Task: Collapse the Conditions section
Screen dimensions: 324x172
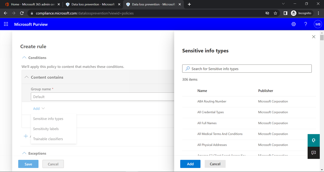Action: click(x=24, y=57)
